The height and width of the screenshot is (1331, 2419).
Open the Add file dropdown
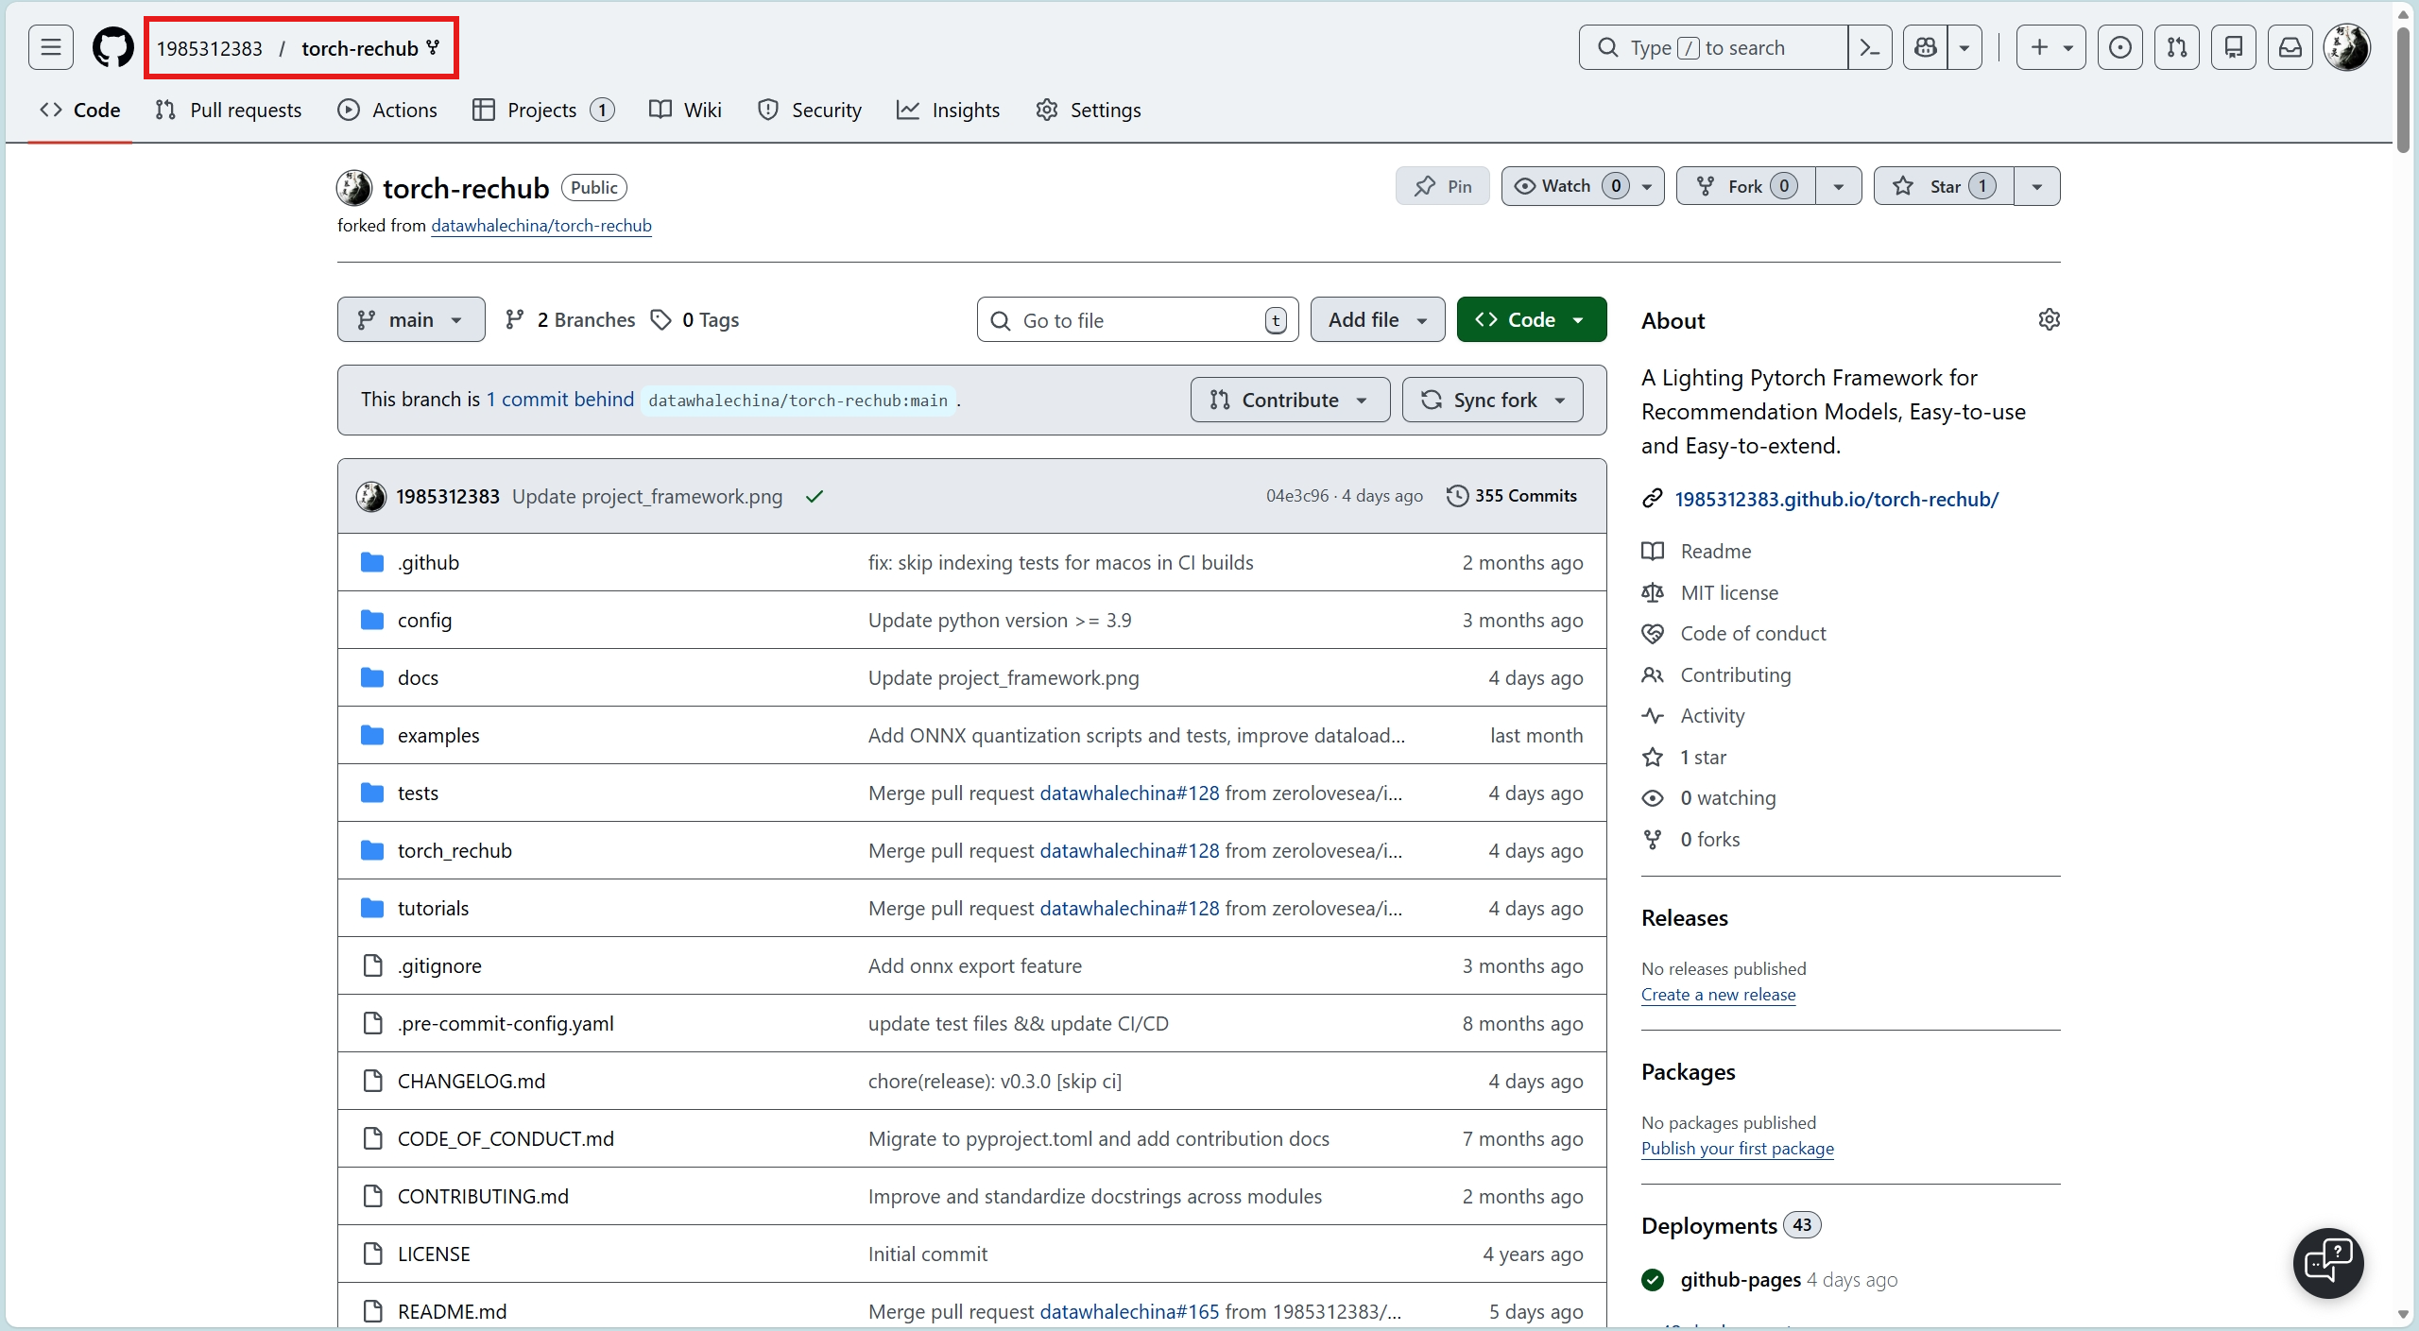tap(1377, 319)
